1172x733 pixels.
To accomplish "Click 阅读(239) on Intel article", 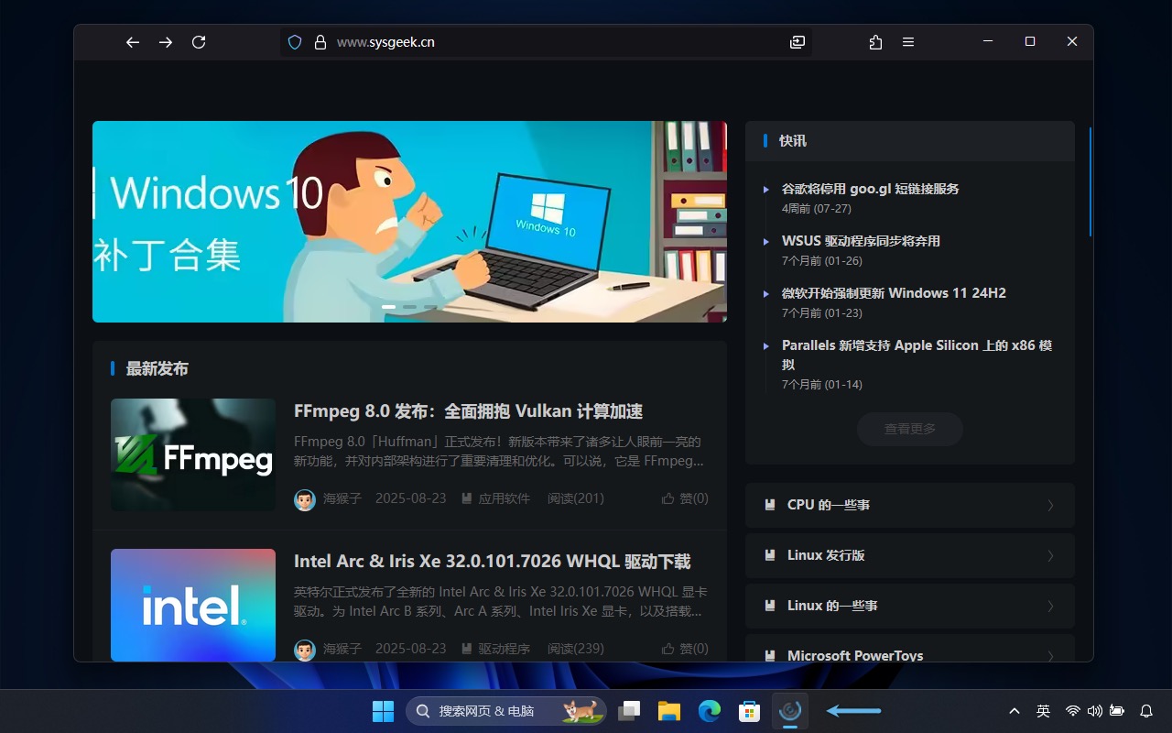I will [576, 649].
